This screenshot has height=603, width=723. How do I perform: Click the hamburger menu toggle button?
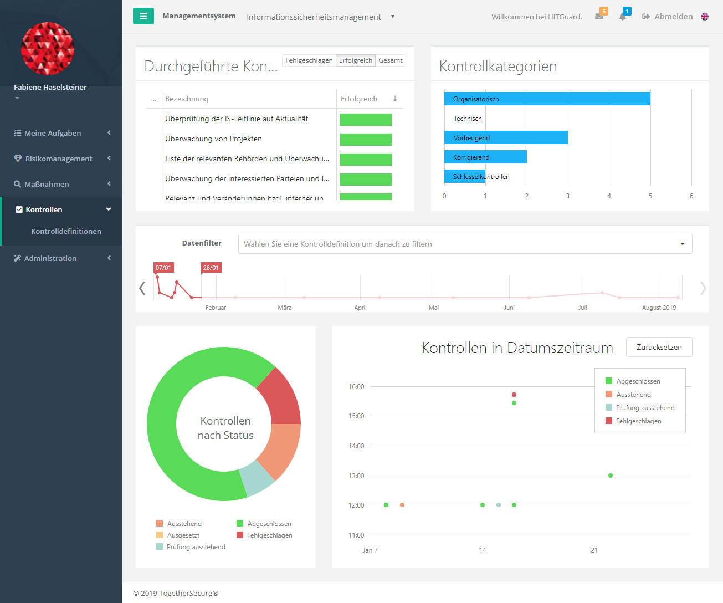click(x=143, y=16)
